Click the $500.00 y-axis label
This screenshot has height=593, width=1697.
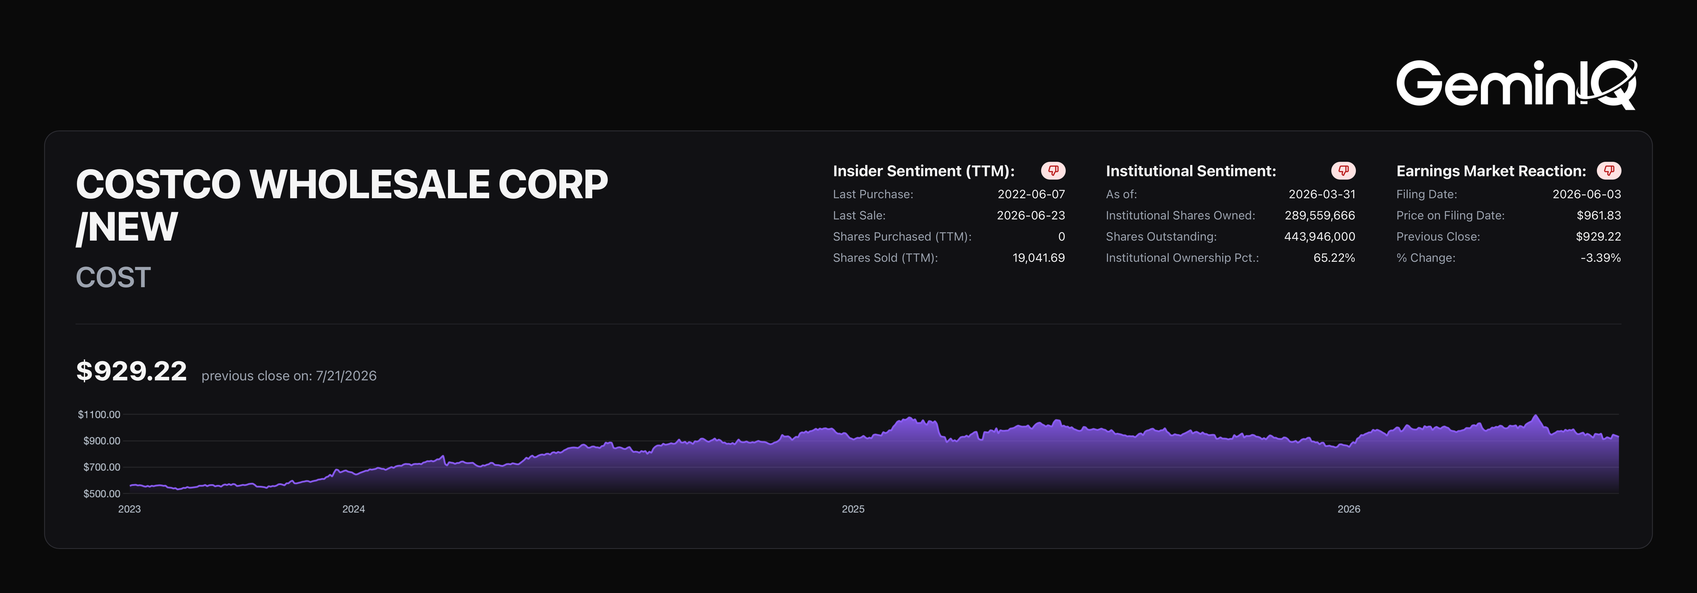[x=102, y=493]
